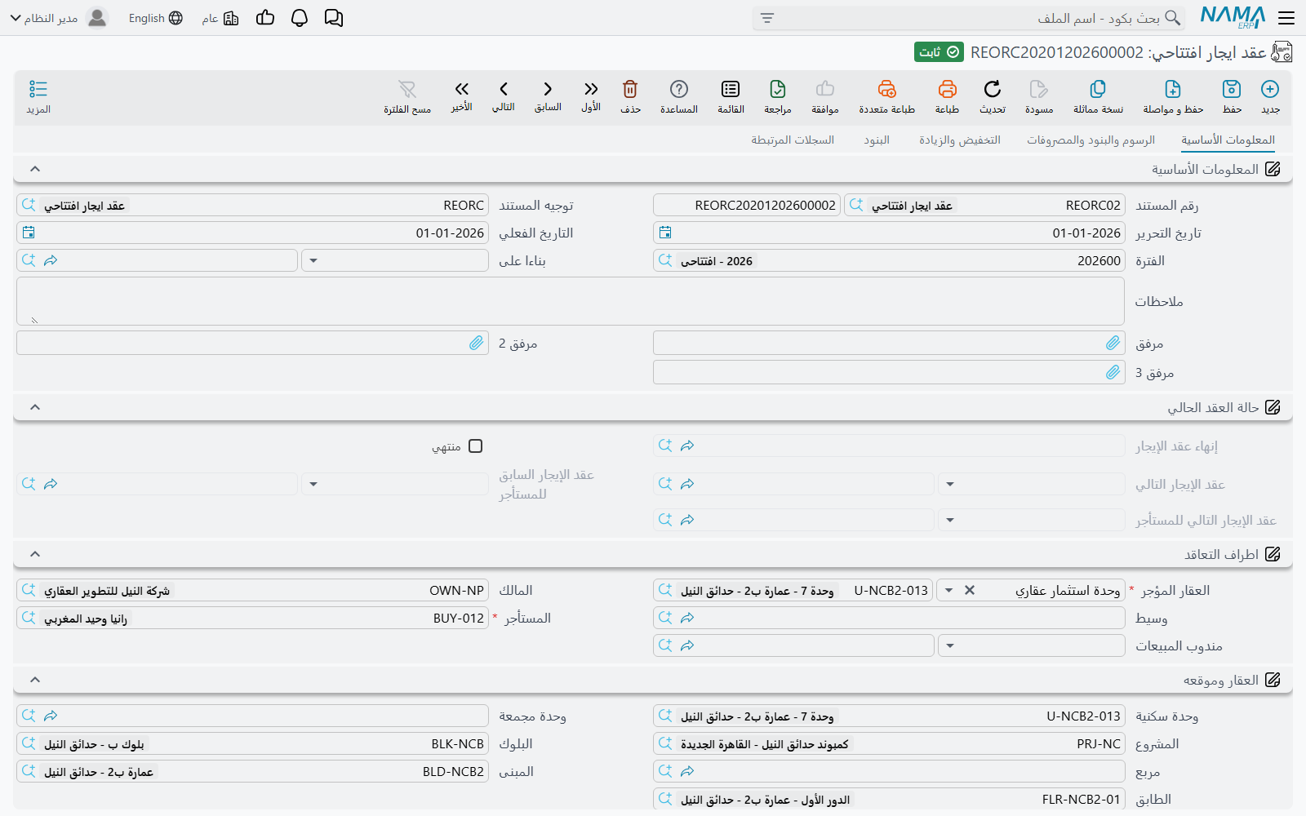Switch to المعلومات الأساسية tab
The height and width of the screenshot is (816, 1306).
[x=1228, y=140]
